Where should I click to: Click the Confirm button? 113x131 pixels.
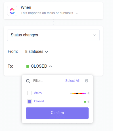pyautogui.click(x=57, y=113)
